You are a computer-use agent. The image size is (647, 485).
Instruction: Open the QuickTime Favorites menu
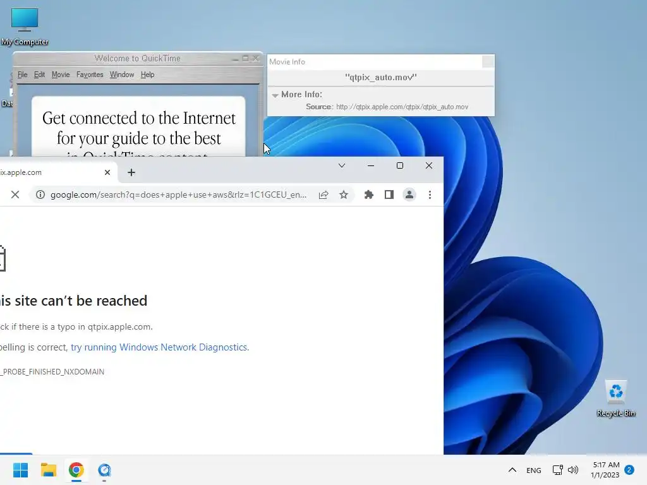90,75
